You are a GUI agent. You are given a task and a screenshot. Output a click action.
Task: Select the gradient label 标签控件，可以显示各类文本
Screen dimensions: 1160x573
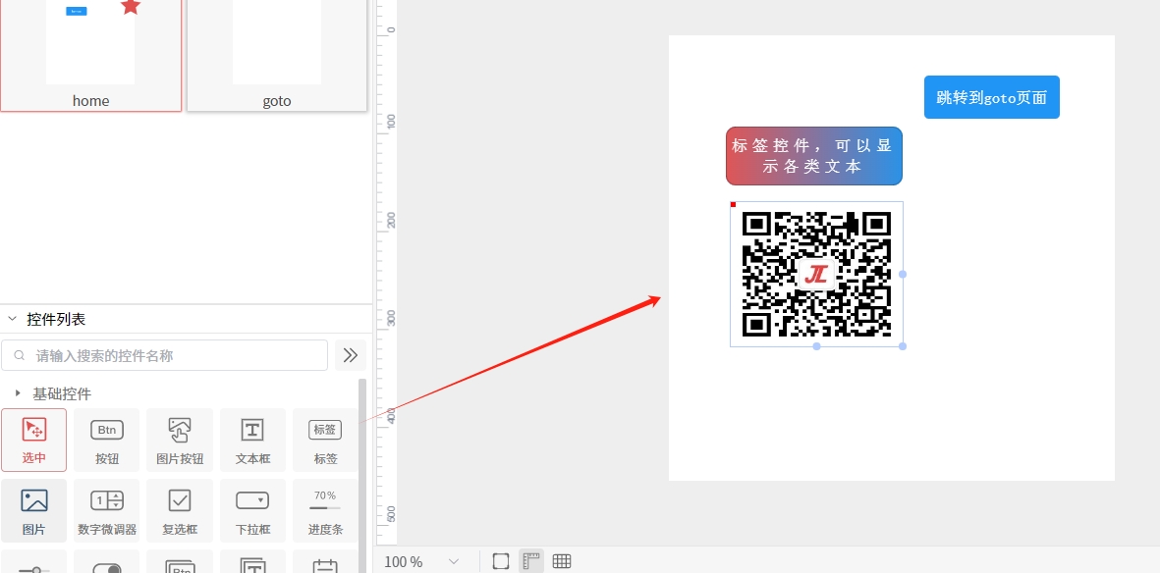814,156
